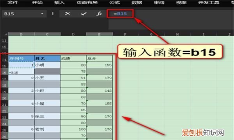Image resolution: width=234 pixels, height=140 pixels.
Task: Select row 25 header
Action: (x=4, y=130)
